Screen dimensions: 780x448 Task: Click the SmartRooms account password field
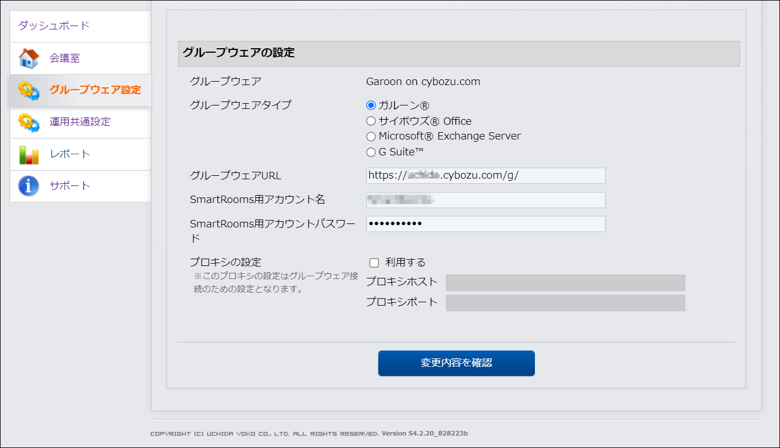tap(486, 223)
